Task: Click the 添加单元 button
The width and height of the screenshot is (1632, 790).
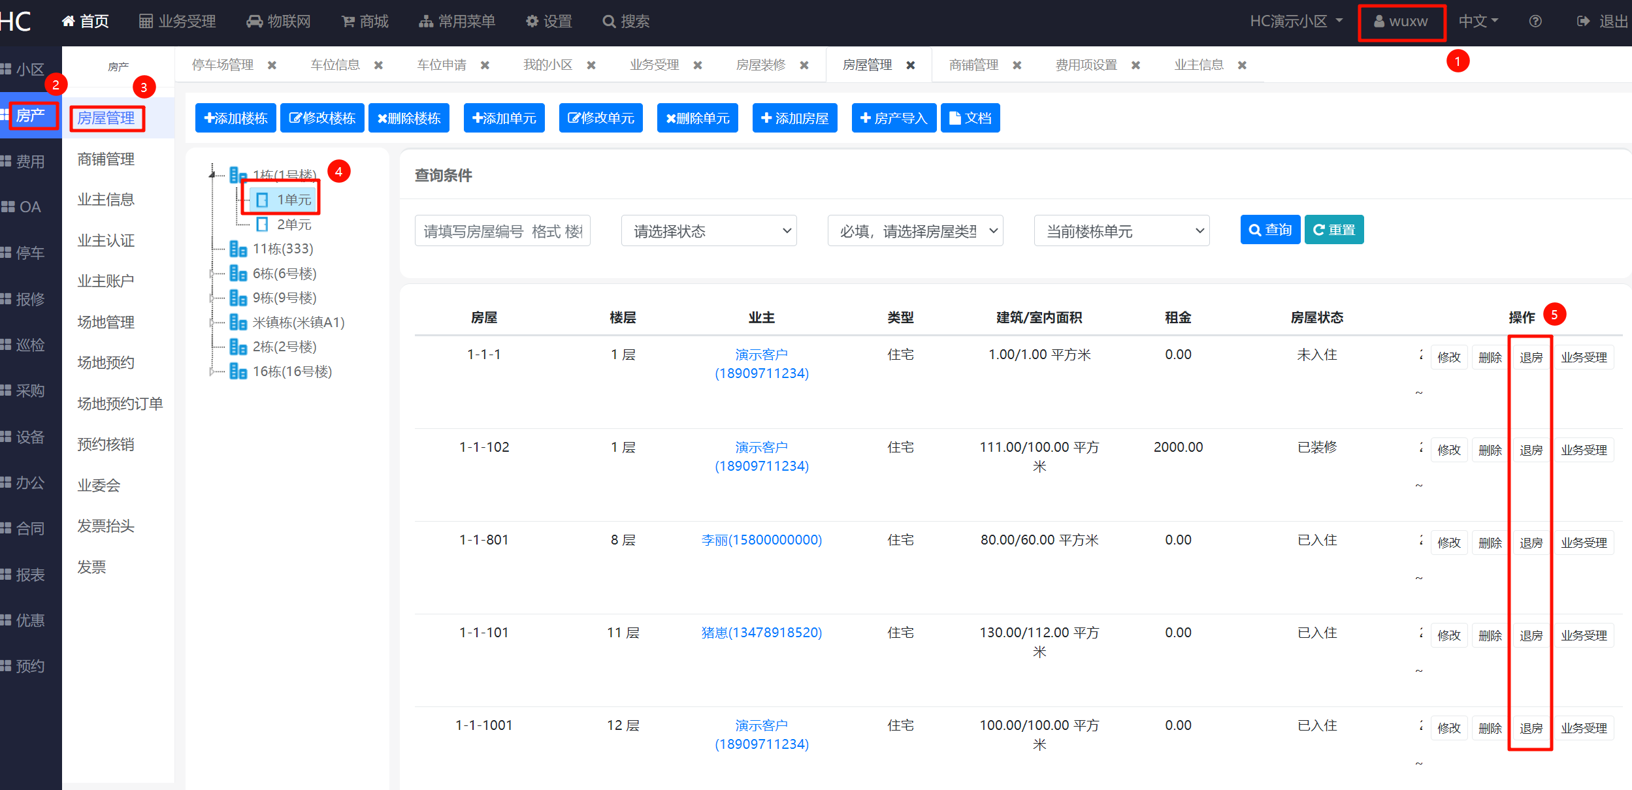Action: [x=504, y=118]
